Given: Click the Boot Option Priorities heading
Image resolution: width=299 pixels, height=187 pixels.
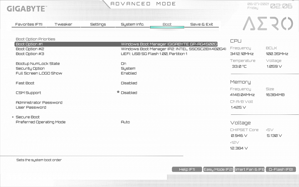Looking at the screenshot, I should pyautogui.click(x=36, y=39).
